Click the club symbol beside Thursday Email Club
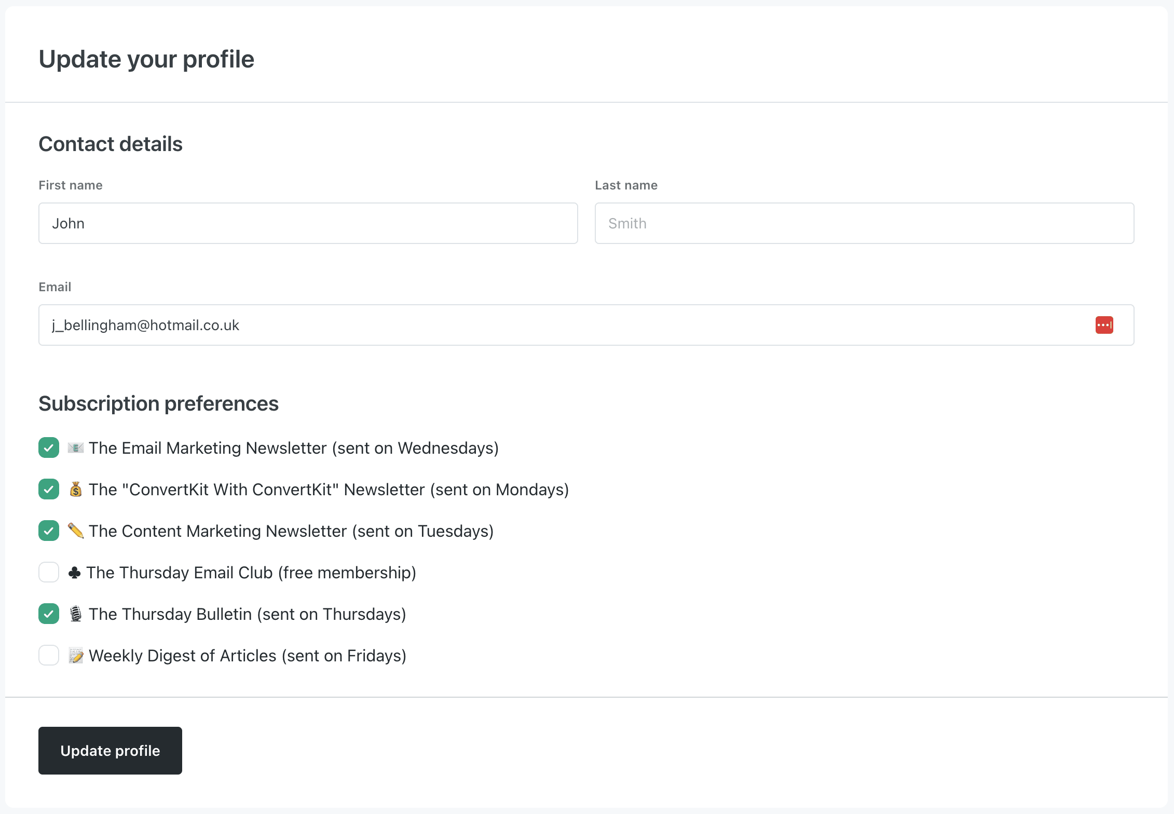Viewport: 1174px width, 814px height. (75, 573)
